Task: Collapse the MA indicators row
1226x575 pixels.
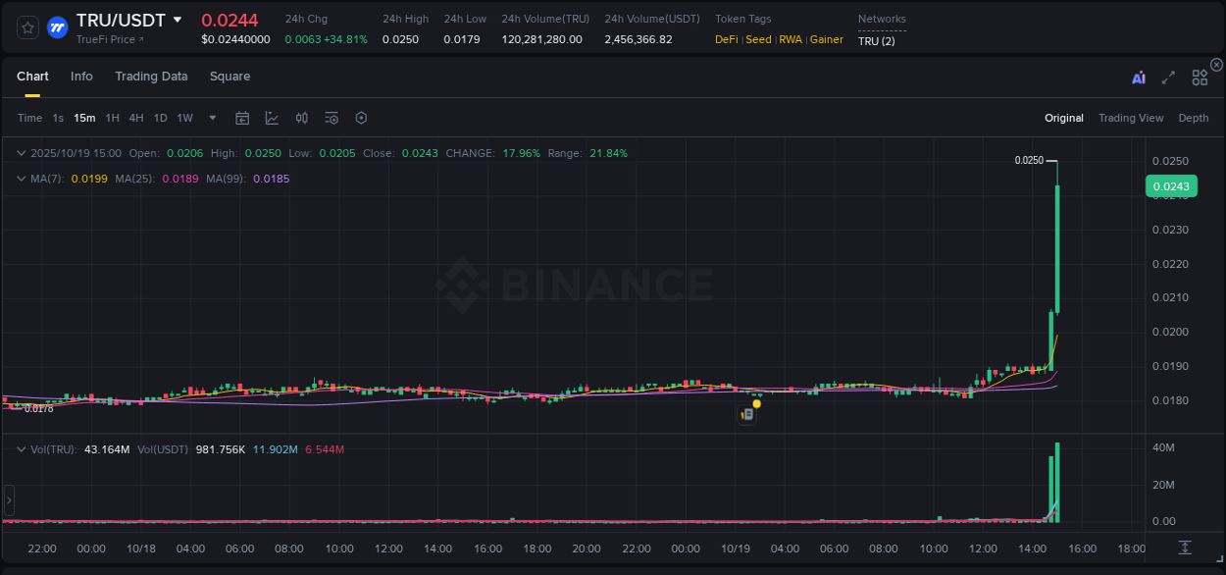Action: point(22,179)
